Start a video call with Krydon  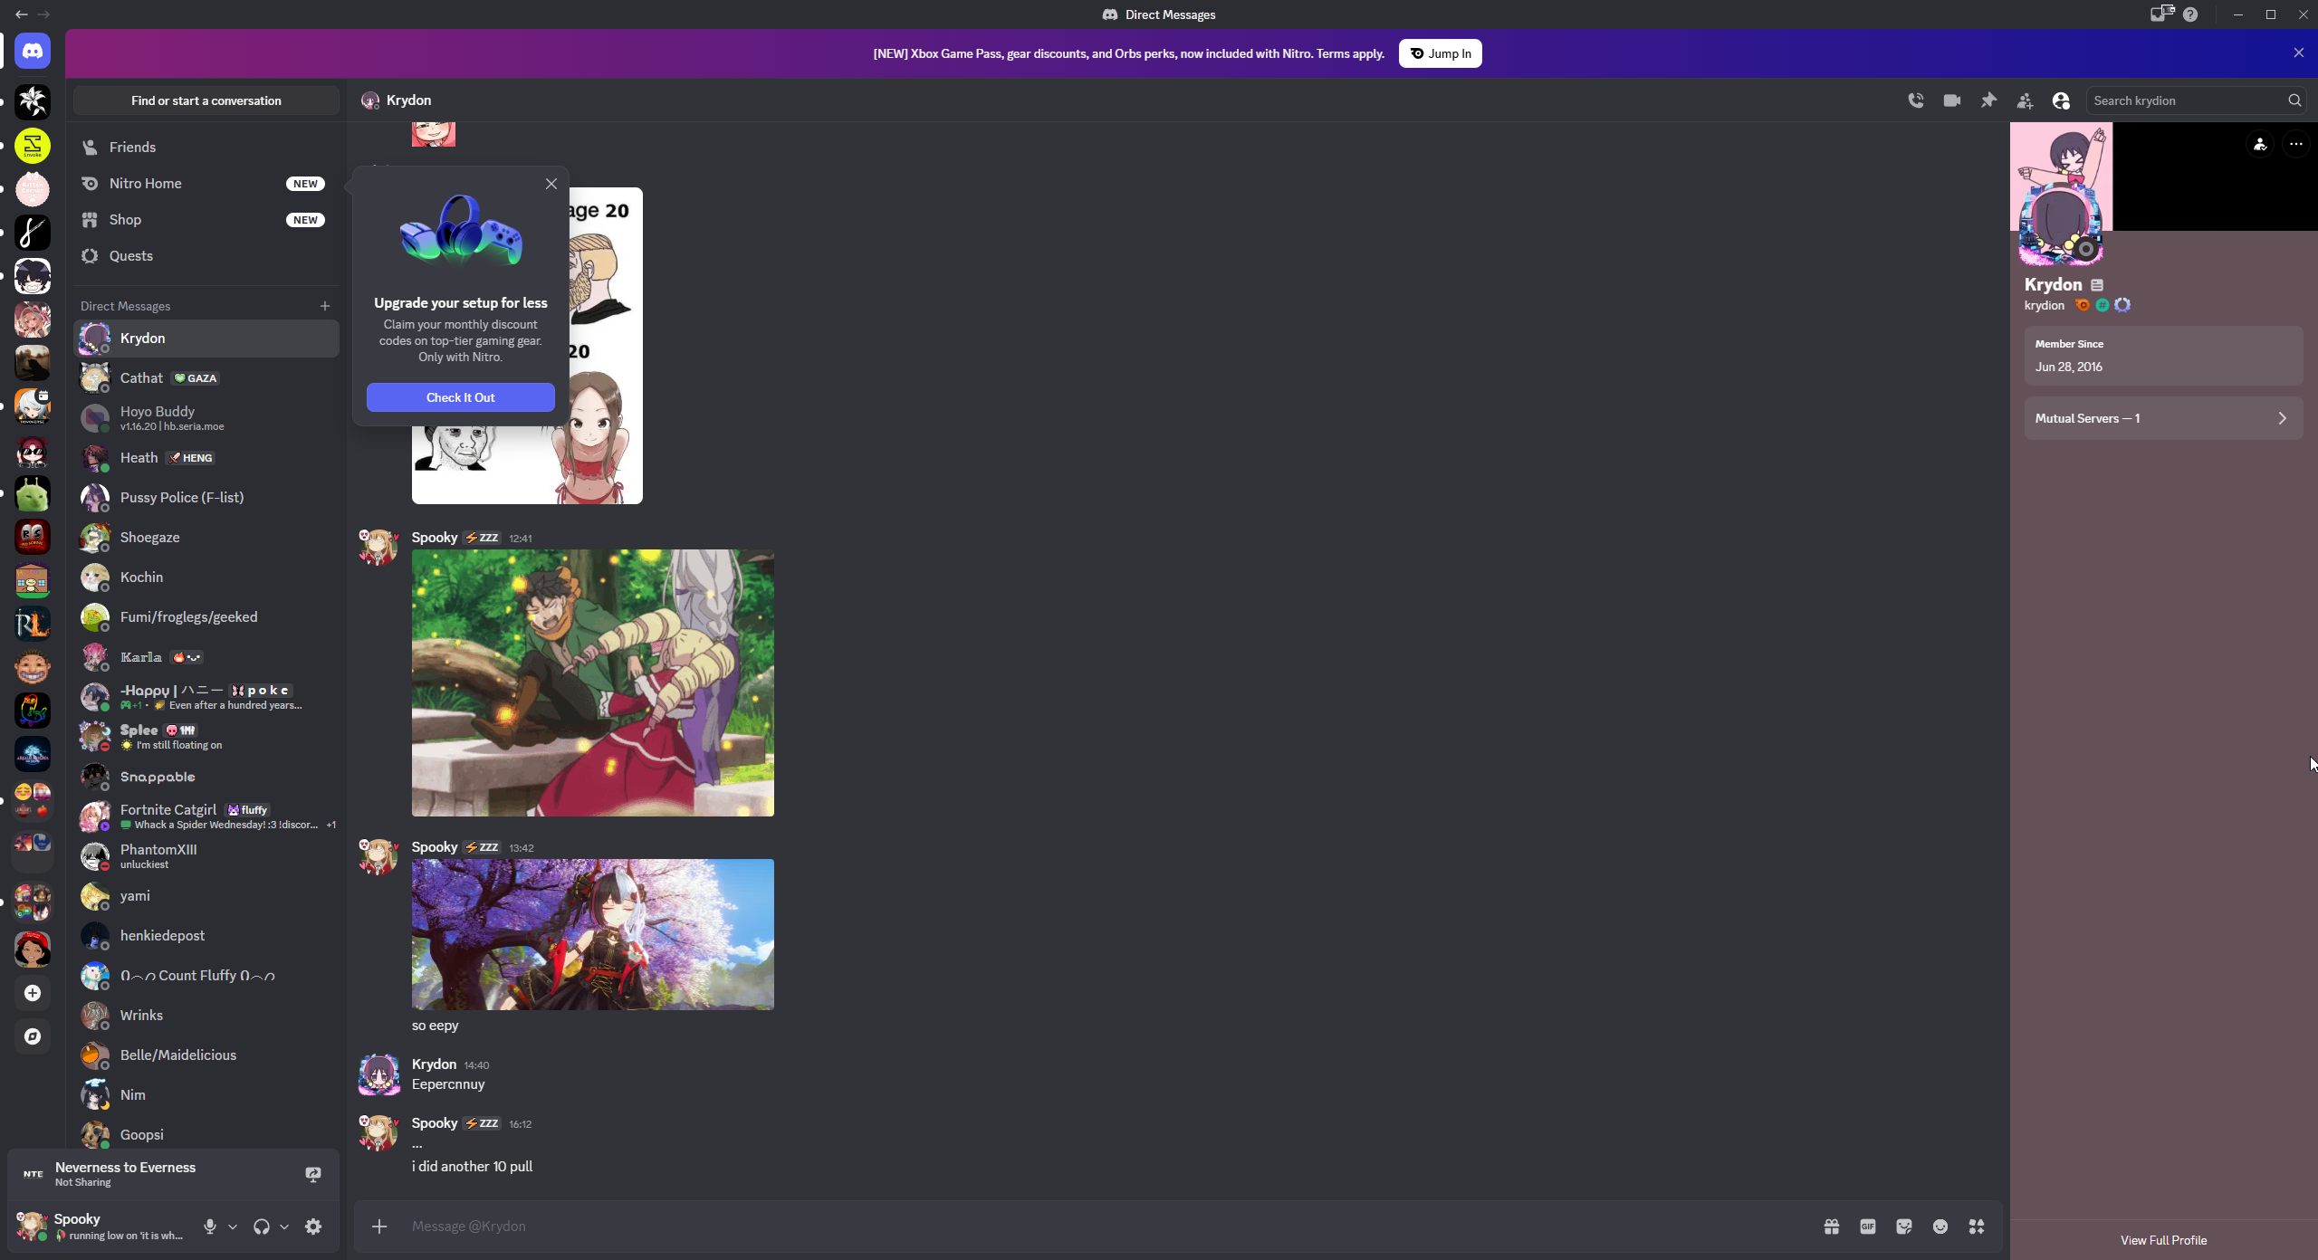coord(1952,100)
